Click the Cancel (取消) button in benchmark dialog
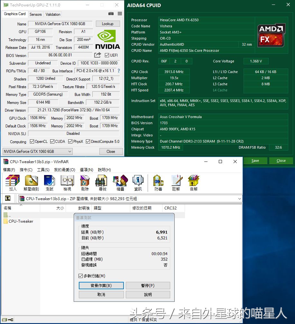 tap(101, 294)
